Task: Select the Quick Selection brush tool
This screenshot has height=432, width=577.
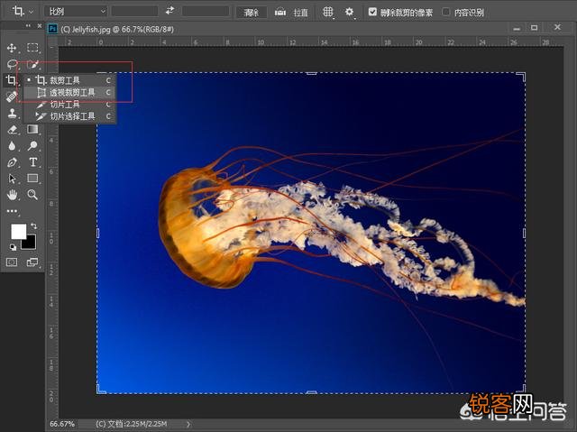Action: pos(32,65)
